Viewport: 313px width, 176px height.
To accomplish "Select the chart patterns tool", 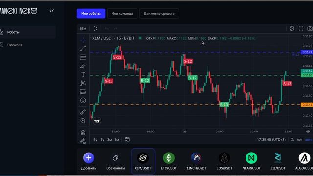I will point(83,83).
